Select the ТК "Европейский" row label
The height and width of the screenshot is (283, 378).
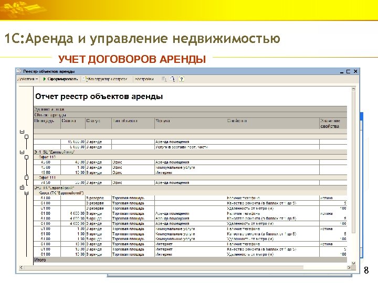pos(54,188)
